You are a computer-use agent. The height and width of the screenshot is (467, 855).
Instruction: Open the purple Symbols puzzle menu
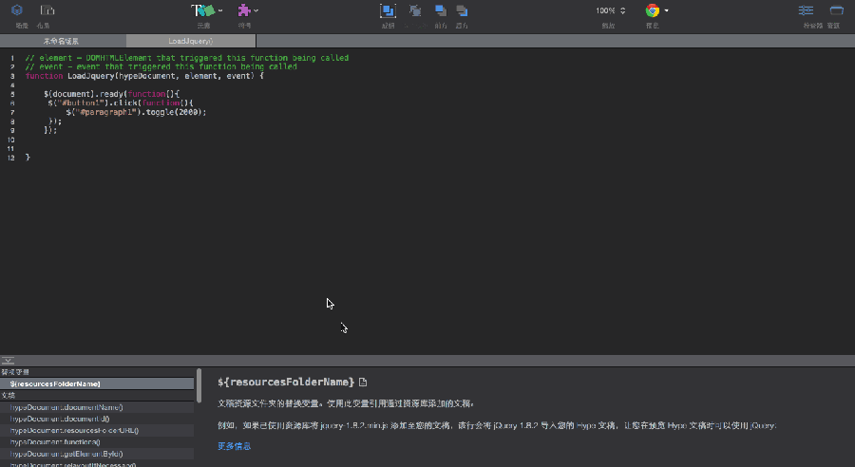[x=246, y=10]
